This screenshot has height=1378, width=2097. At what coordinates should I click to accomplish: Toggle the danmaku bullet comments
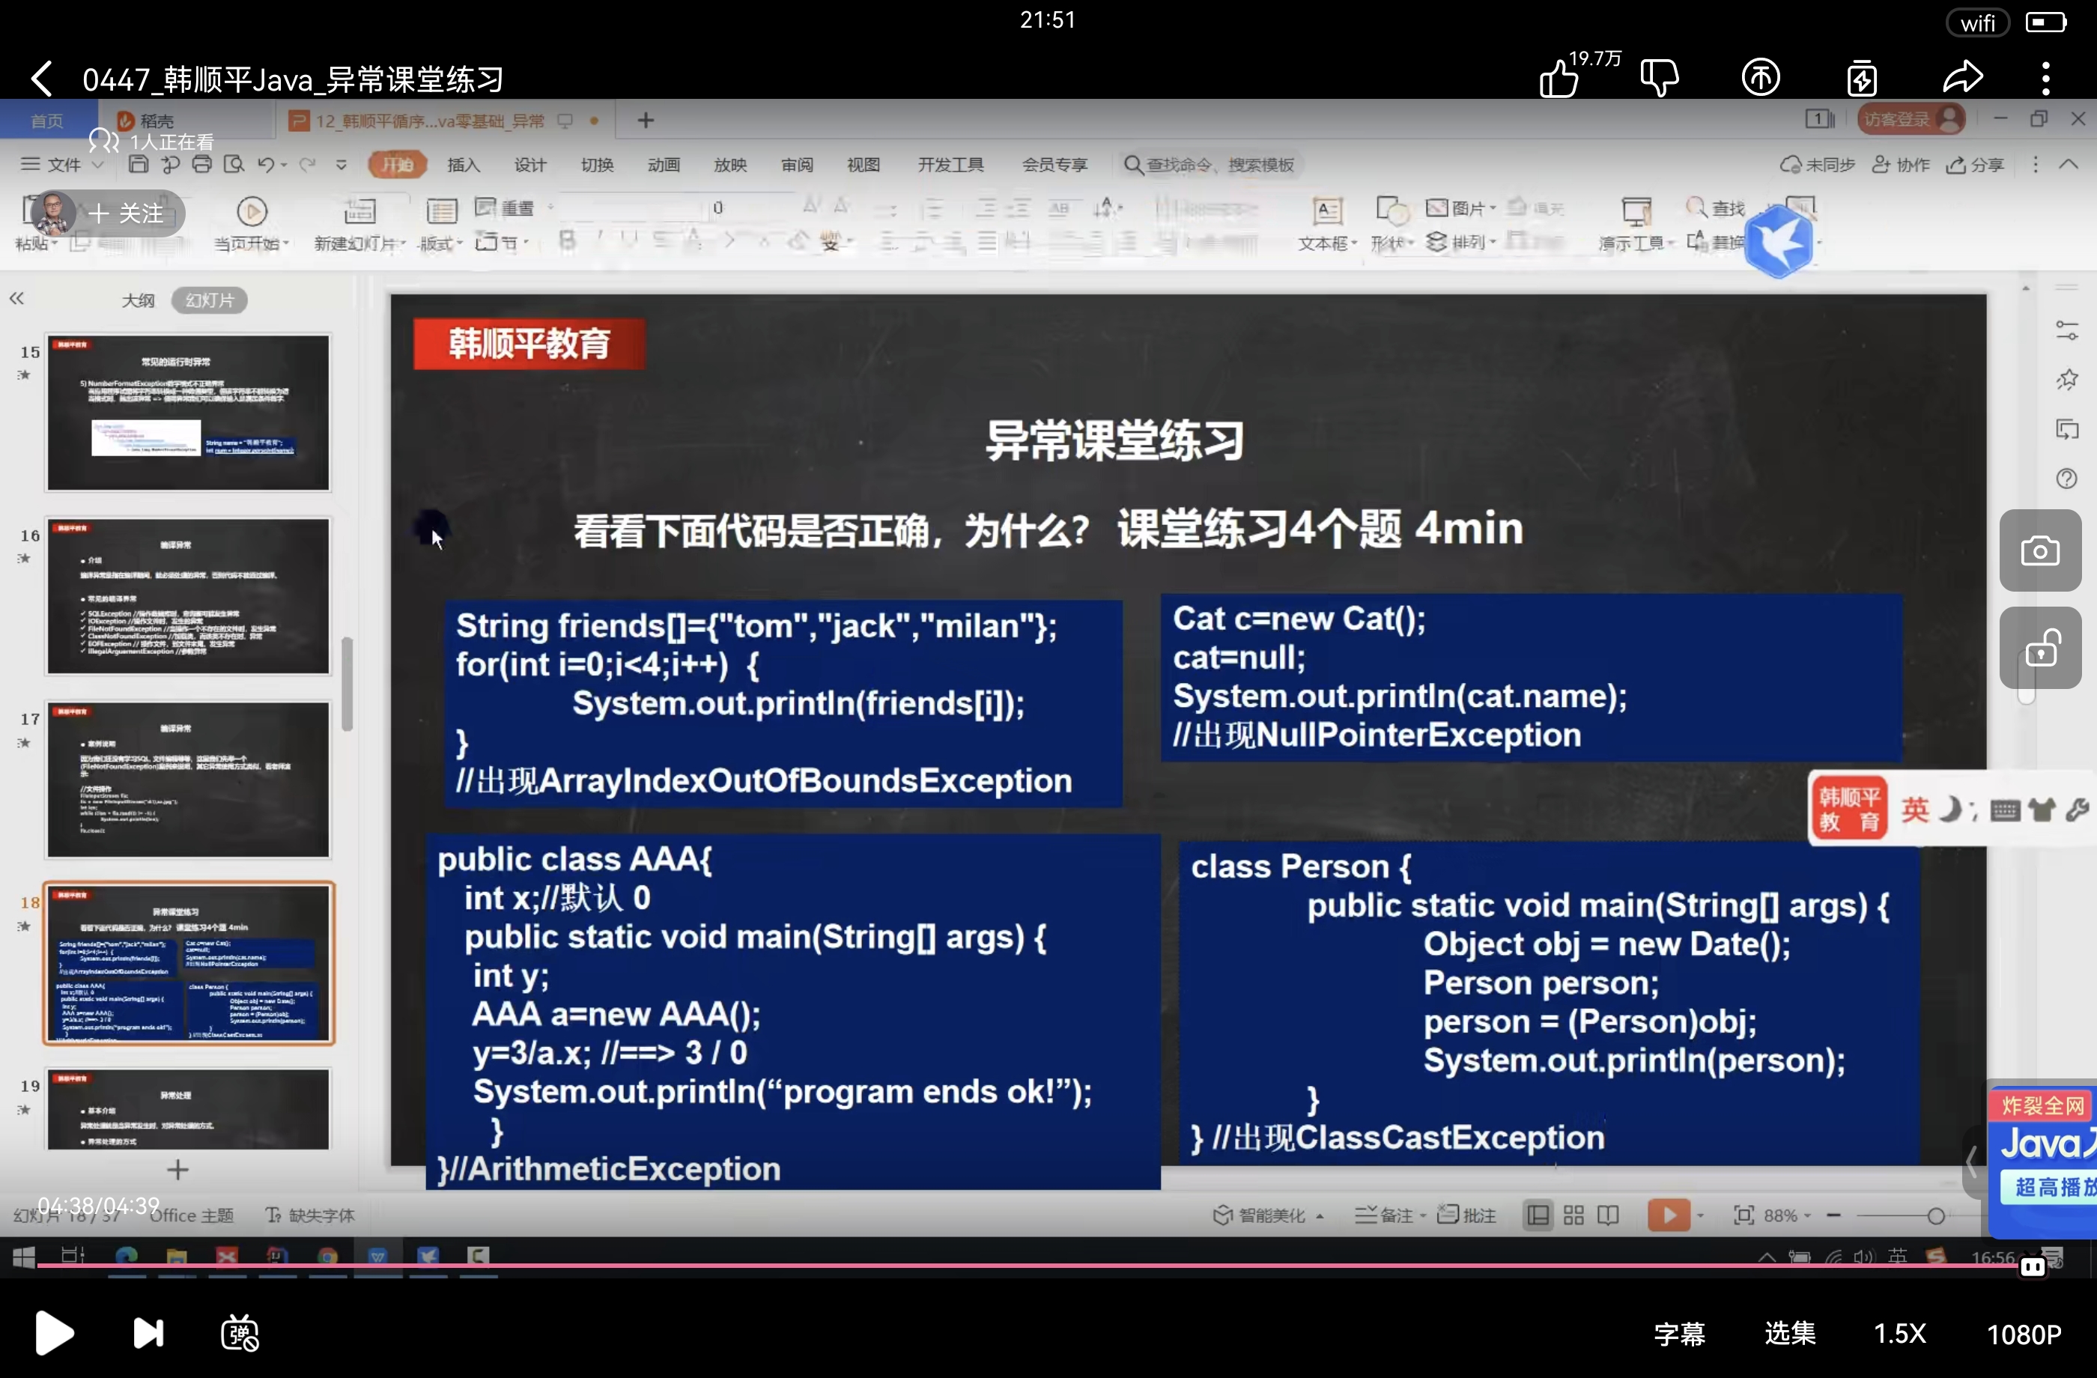click(x=240, y=1333)
